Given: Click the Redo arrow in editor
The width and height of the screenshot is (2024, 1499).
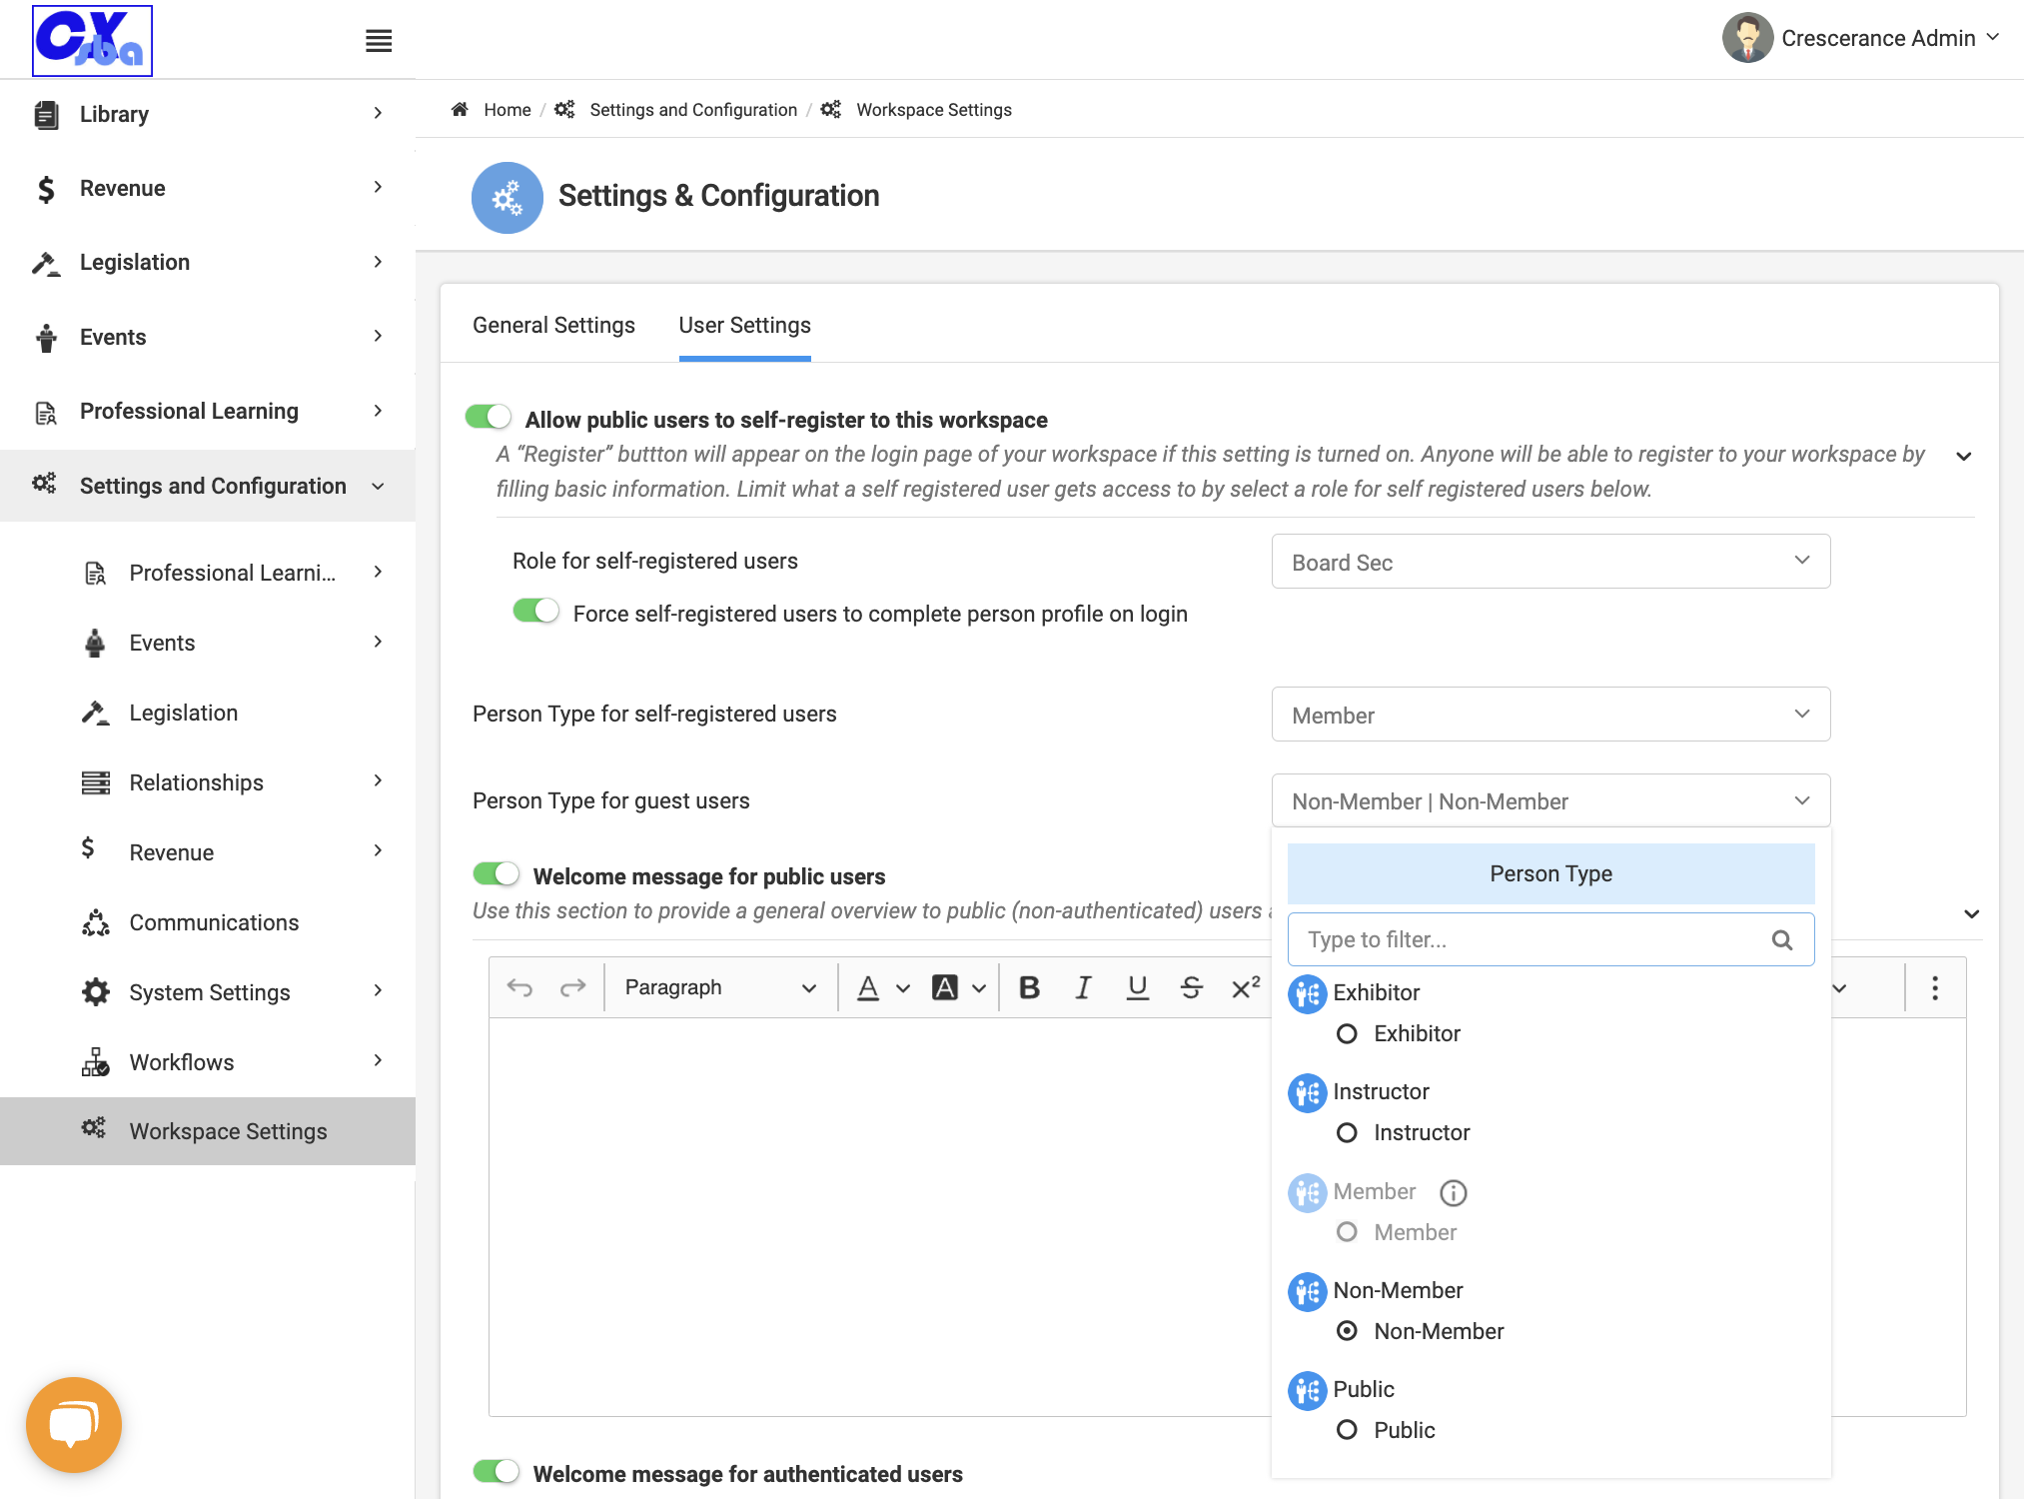Looking at the screenshot, I should click(572, 988).
